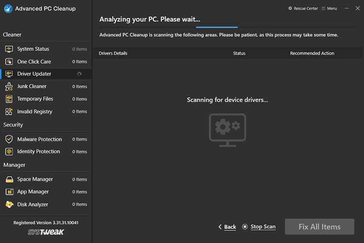The width and height of the screenshot is (364, 243).
Task: Click the Space Manager drive icon
Action: pos(9,179)
